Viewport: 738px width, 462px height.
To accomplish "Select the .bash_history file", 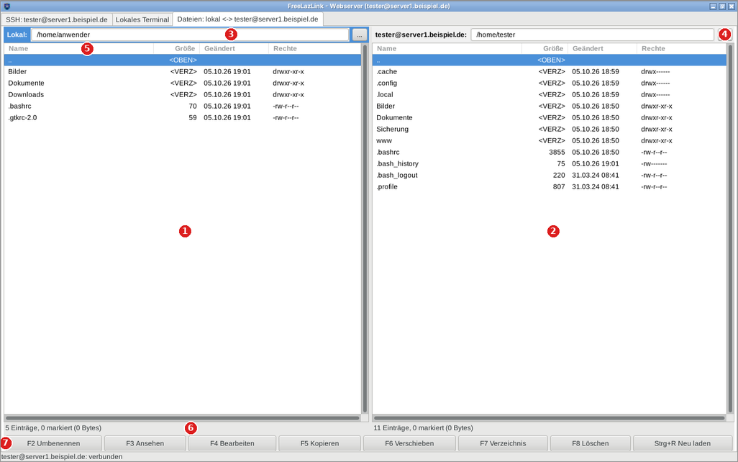I will point(550,164).
